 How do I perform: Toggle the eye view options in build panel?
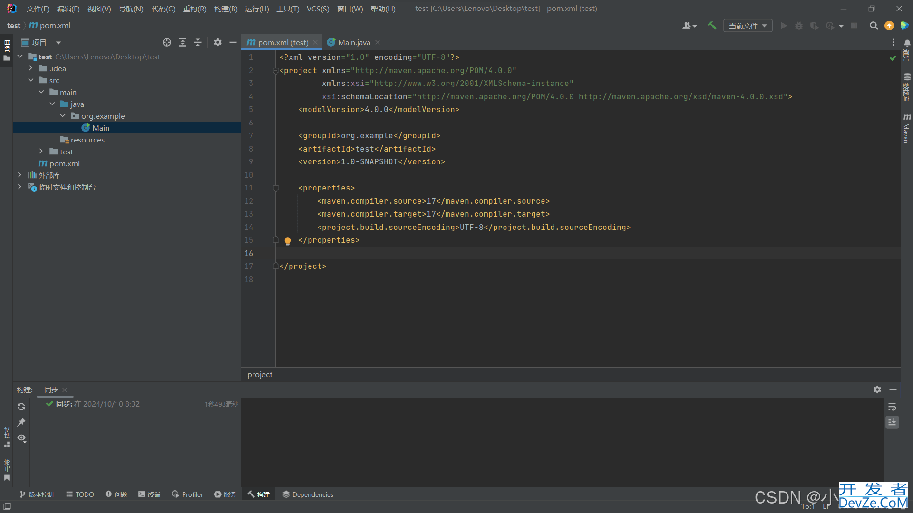pos(21,438)
